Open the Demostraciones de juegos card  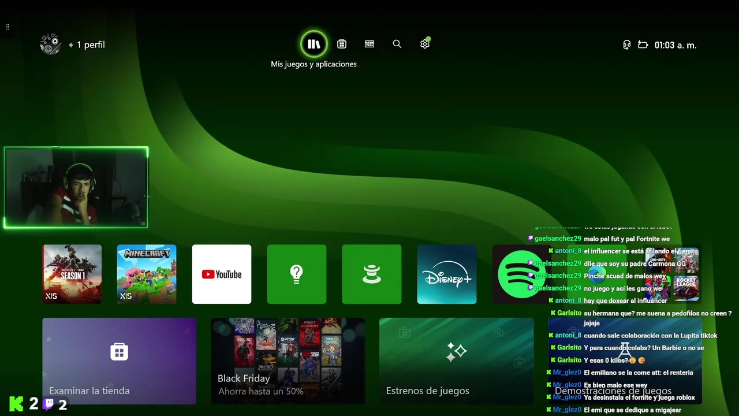coord(625,361)
